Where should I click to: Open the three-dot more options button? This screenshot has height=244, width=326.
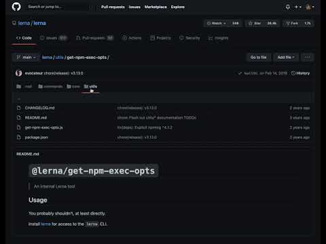pos(307,58)
